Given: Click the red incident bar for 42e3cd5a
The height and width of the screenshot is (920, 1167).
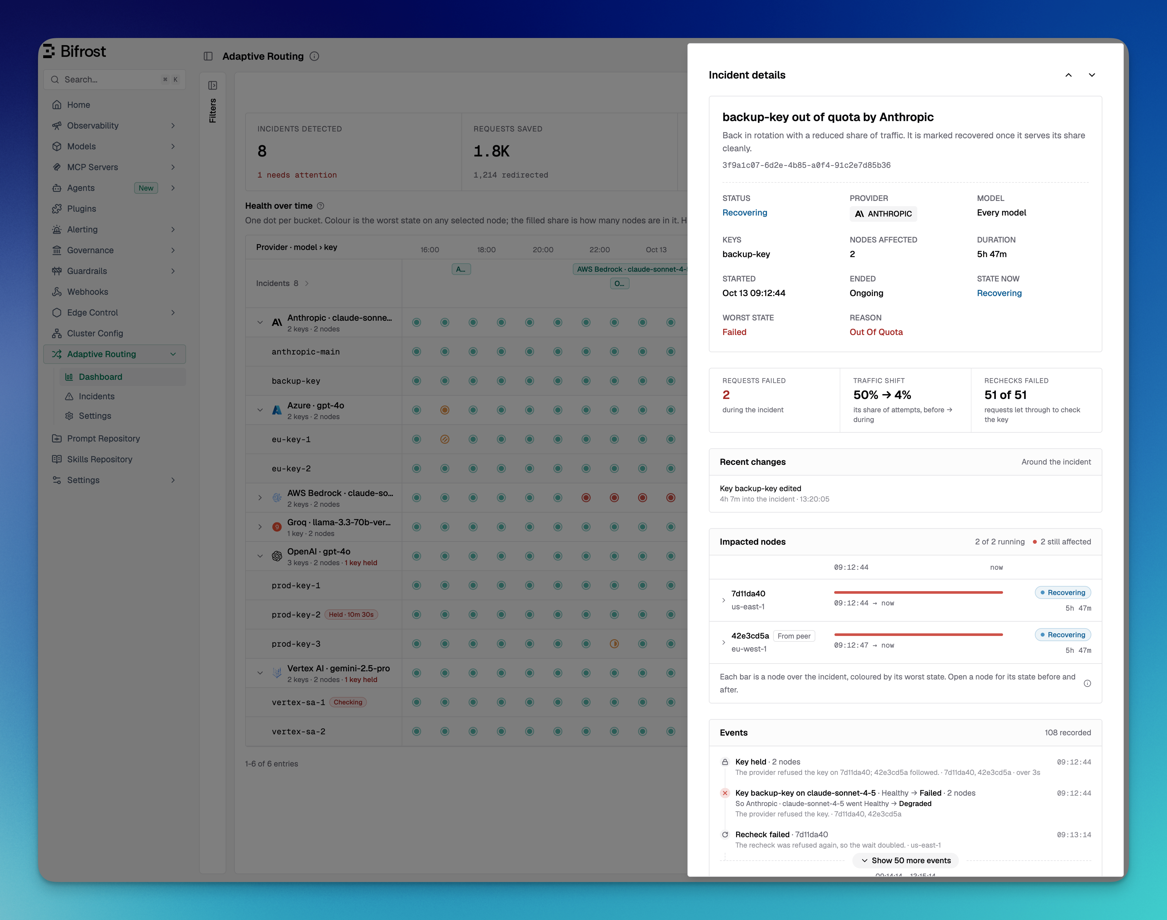Looking at the screenshot, I should [918, 635].
